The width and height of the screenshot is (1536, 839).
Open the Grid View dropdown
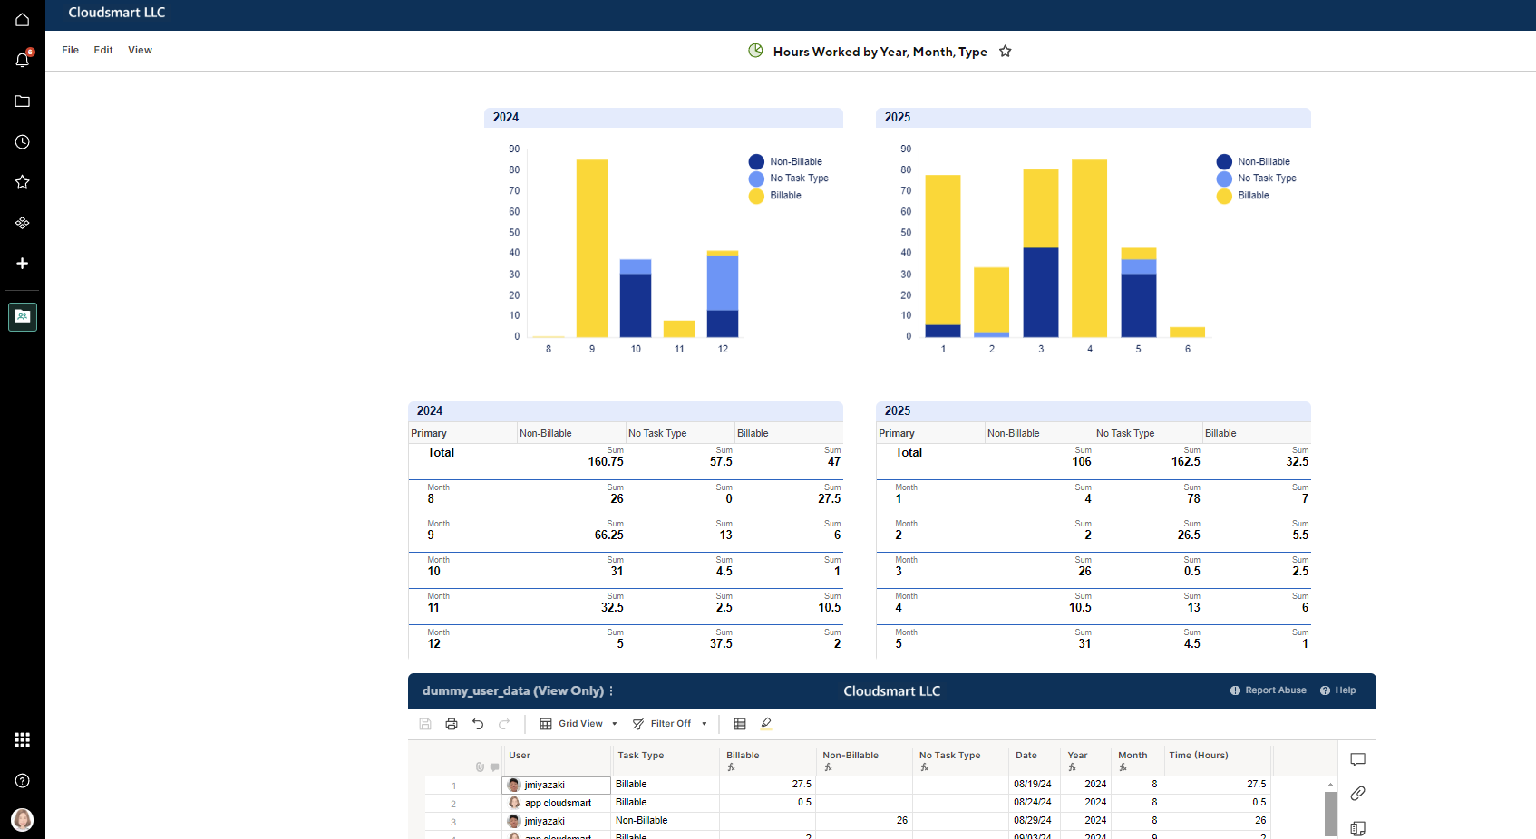(578, 724)
